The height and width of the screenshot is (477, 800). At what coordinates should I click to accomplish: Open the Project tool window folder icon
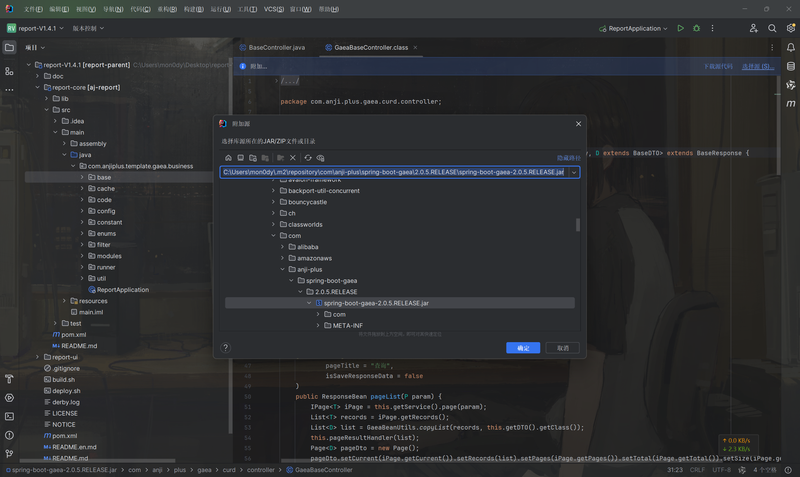[9, 47]
